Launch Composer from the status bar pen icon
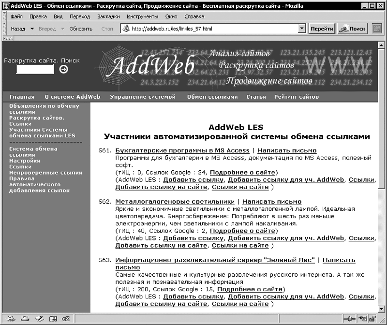 pos(39,319)
